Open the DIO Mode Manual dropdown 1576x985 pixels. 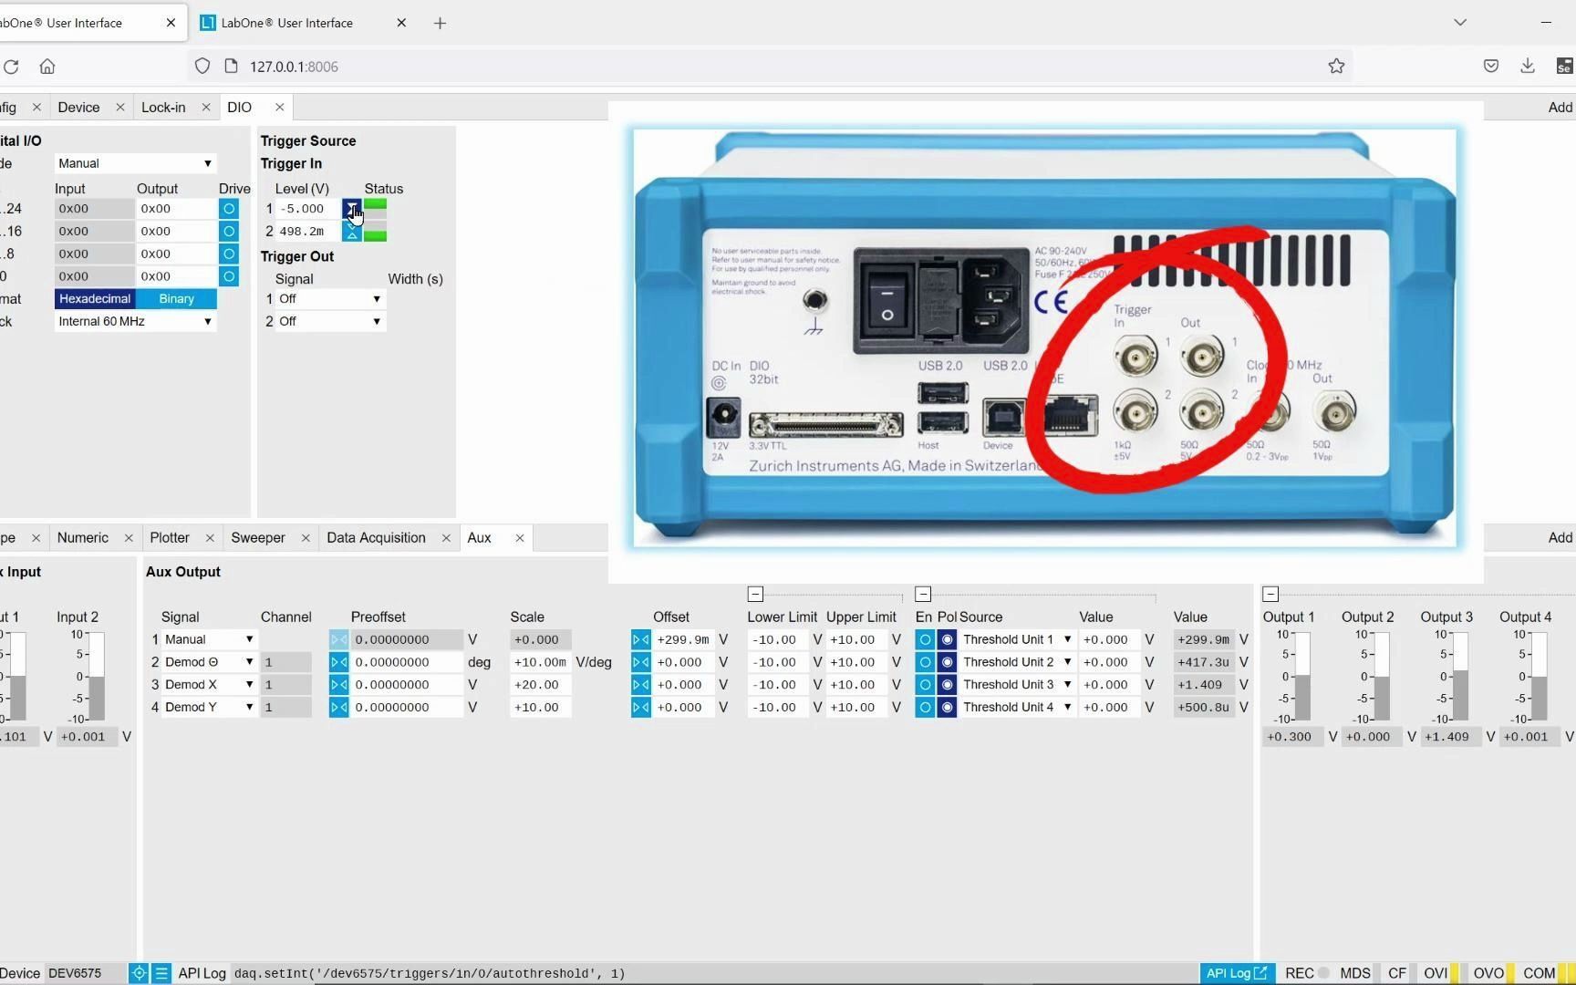(135, 164)
